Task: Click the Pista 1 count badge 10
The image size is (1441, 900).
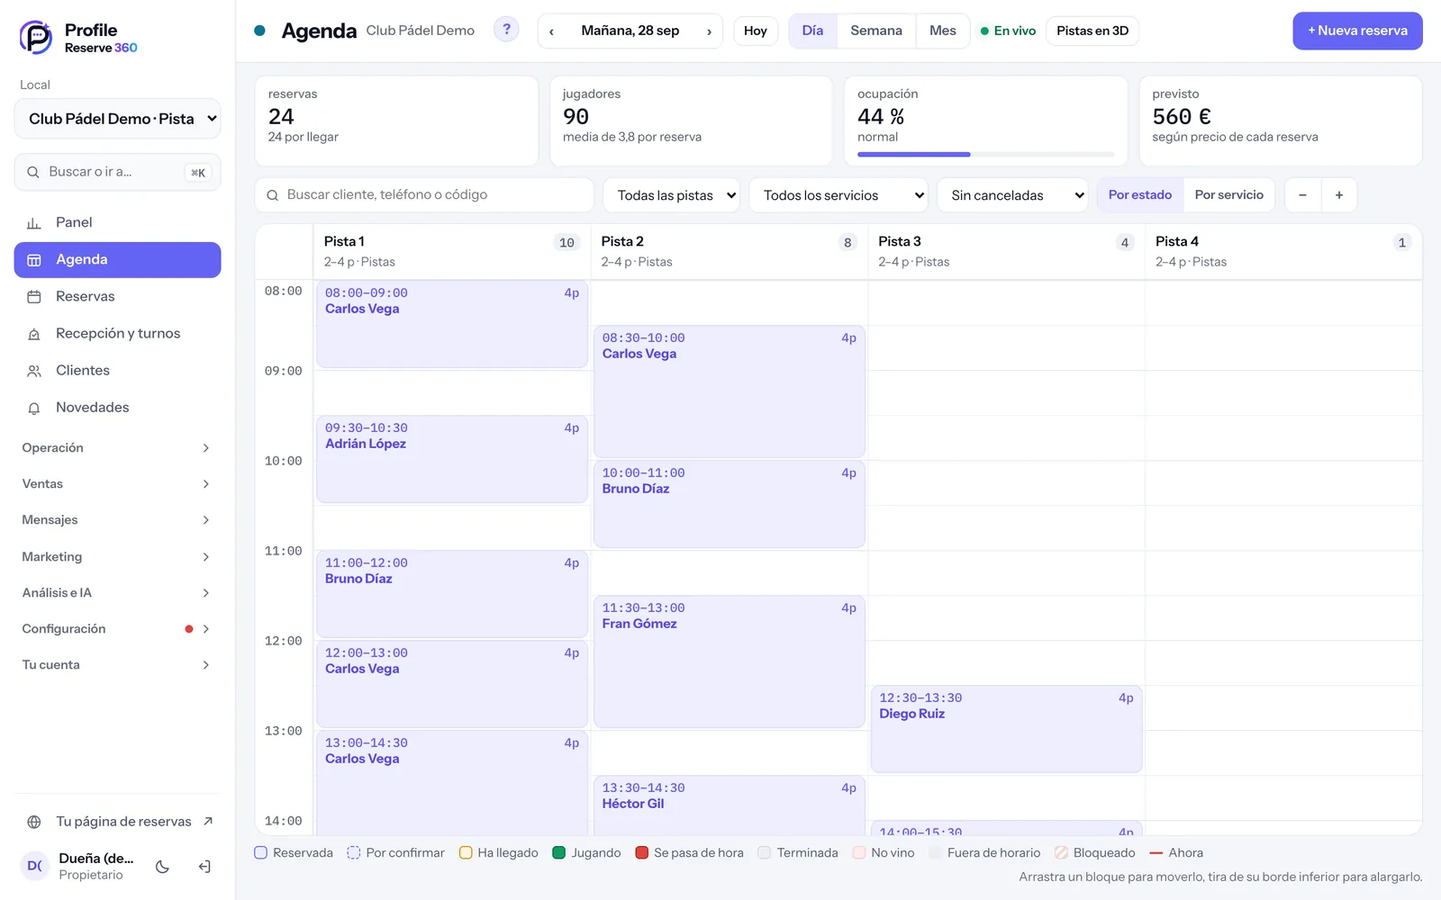Action: point(566,242)
